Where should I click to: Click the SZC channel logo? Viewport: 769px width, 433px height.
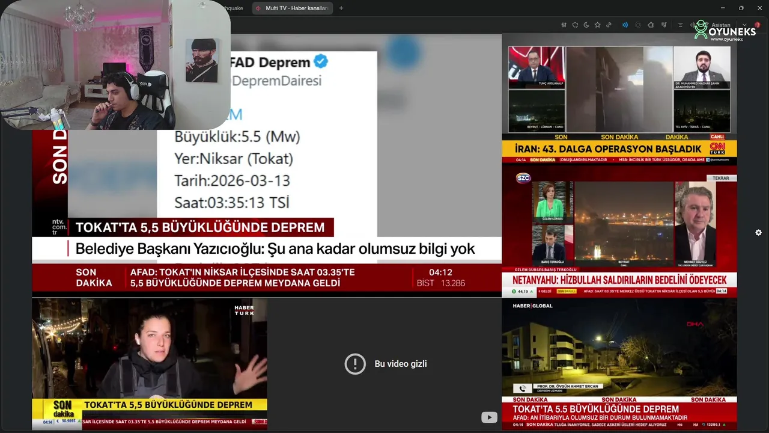524,178
